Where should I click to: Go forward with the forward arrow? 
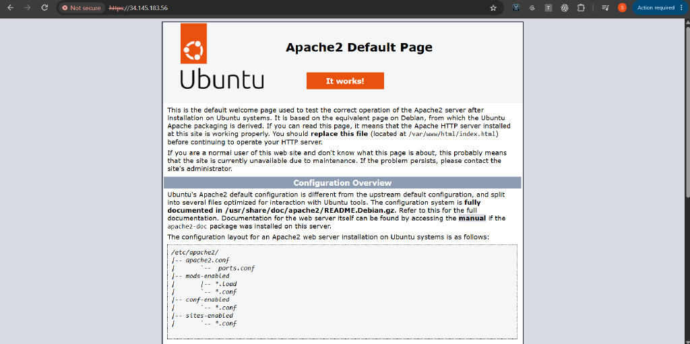[x=27, y=8]
